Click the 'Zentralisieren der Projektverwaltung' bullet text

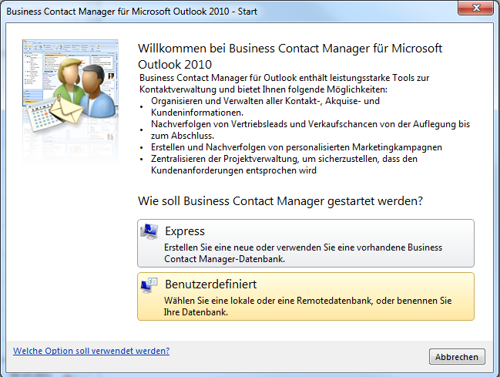[284, 164]
